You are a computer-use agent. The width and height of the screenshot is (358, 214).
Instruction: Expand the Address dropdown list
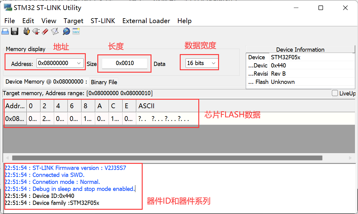pos(79,63)
